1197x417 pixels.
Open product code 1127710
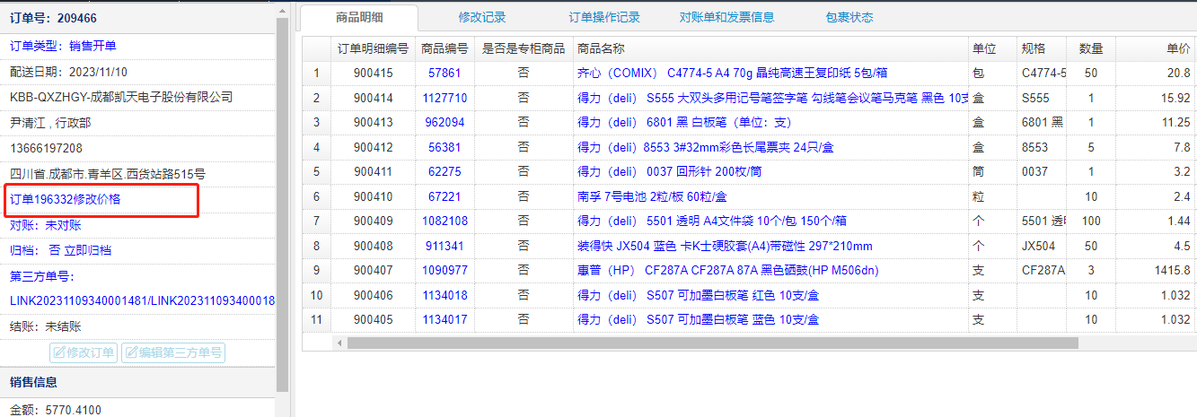444,98
